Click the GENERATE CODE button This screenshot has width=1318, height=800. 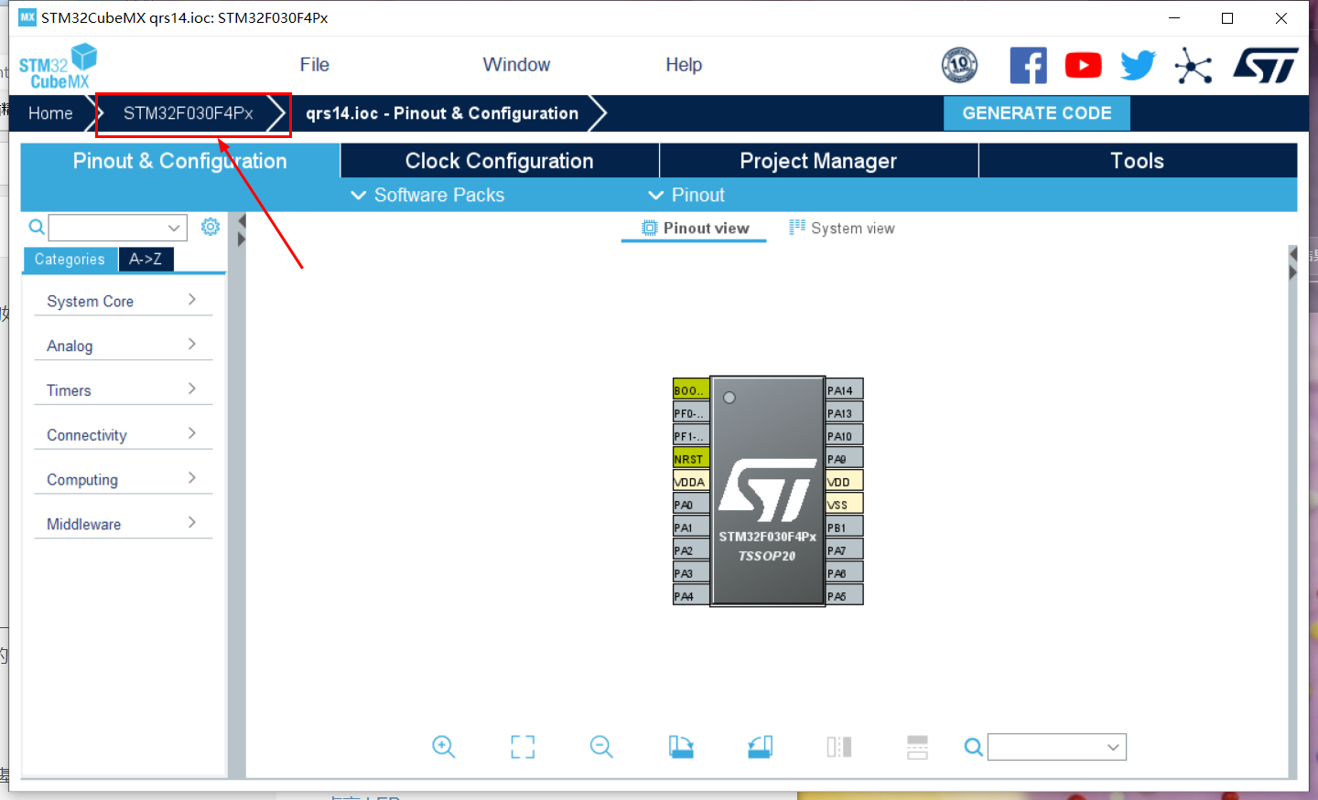pyautogui.click(x=1037, y=113)
